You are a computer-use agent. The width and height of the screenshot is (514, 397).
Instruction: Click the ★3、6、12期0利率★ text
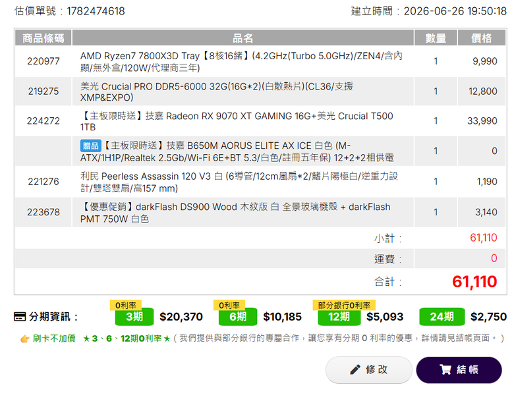pyautogui.click(x=127, y=338)
